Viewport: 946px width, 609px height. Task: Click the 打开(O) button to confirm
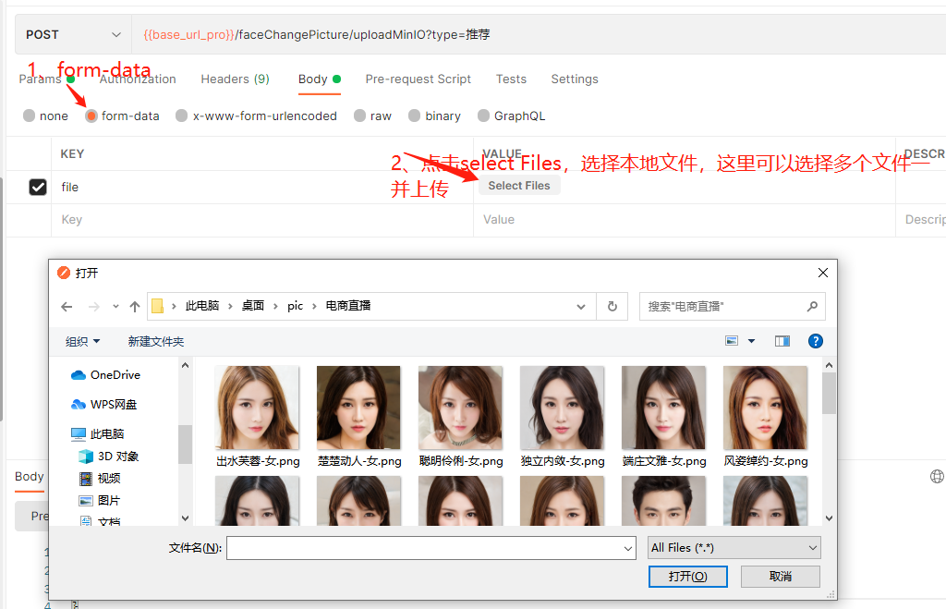coord(687,576)
